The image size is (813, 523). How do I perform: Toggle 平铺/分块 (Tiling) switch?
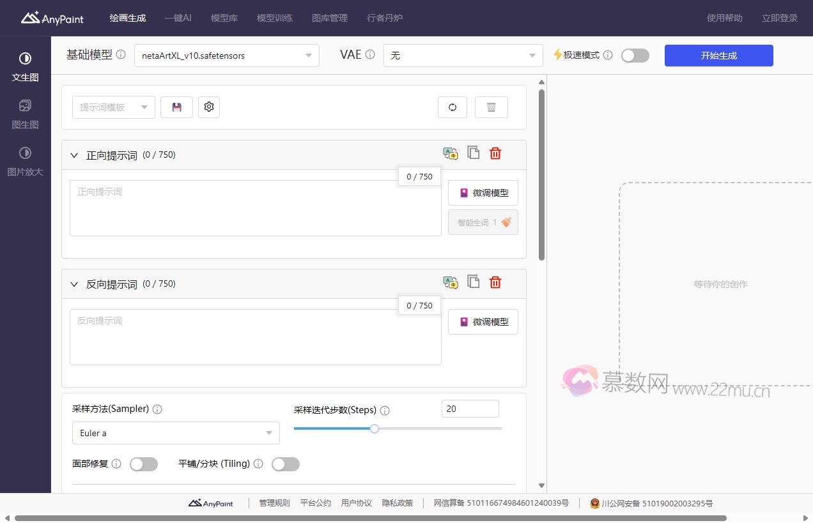pos(285,464)
